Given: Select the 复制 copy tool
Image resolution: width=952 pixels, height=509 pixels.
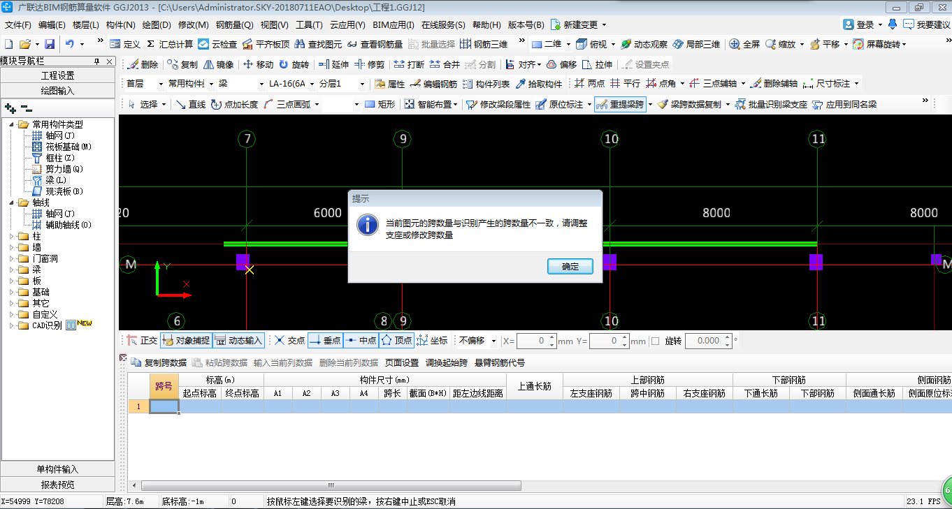Looking at the screenshot, I should (x=182, y=64).
